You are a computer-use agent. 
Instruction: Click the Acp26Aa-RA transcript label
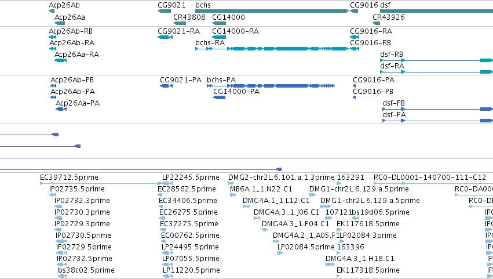click(x=76, y=54)
